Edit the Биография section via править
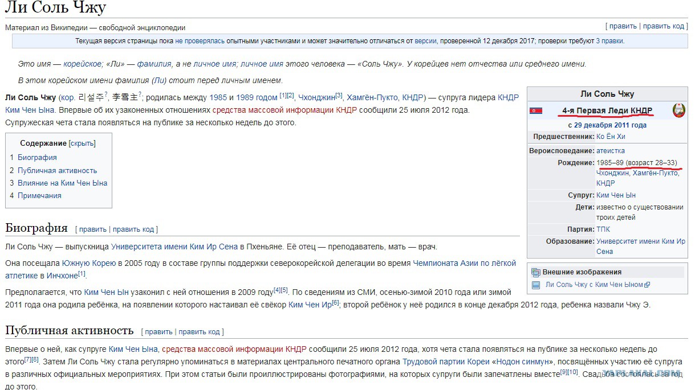 (x=92, y=229)
